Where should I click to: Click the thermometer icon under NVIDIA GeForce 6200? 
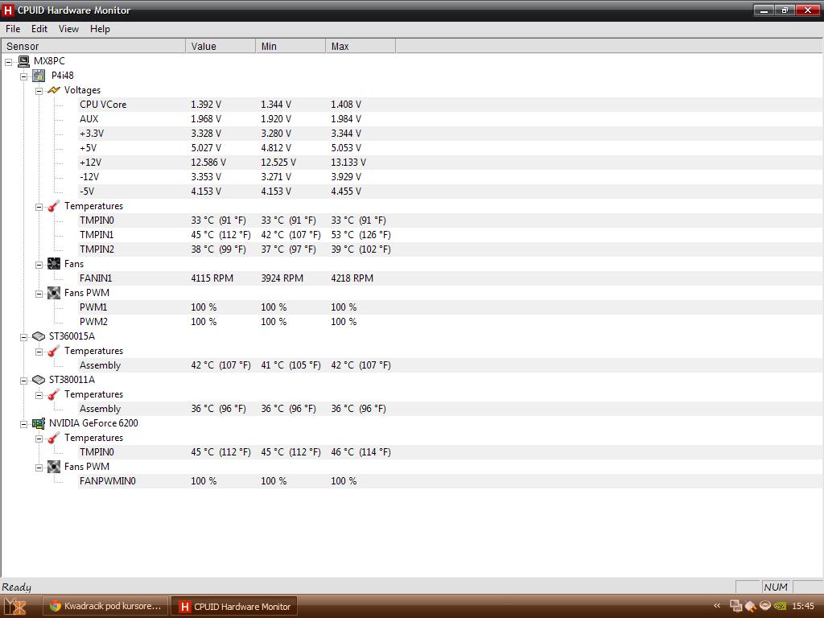point(54,438)
